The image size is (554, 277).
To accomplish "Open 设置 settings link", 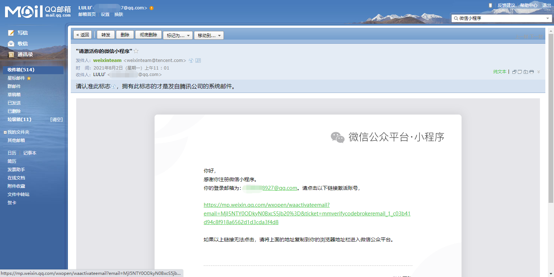I will [x=105, y=14].
